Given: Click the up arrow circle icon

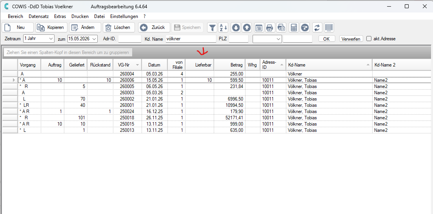Looking at the screenshot, I should [x=247, y=27].
